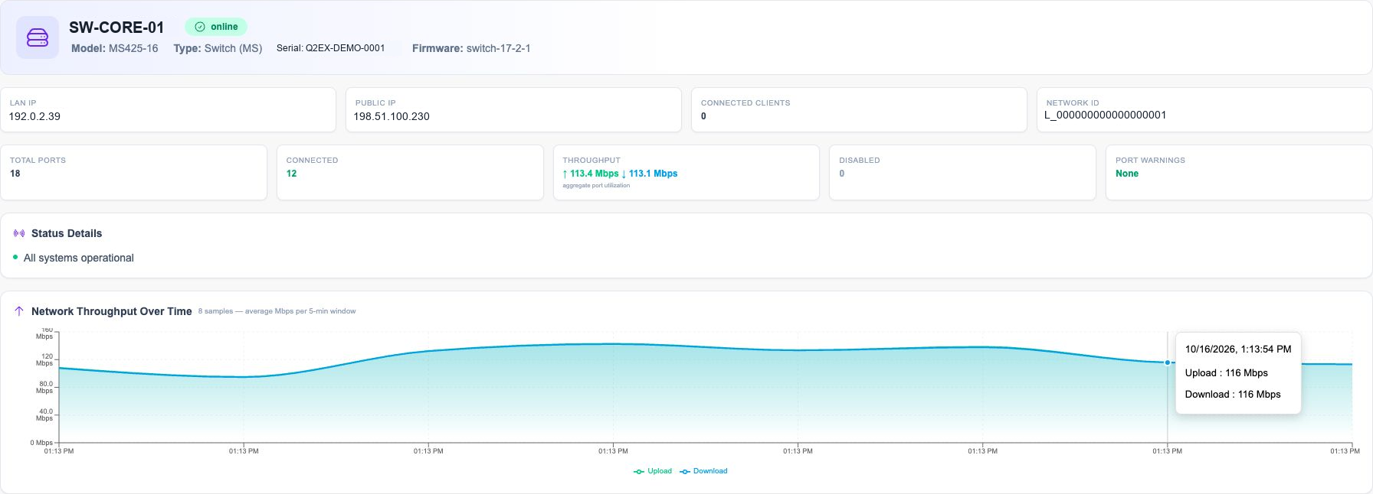The image size is (1373, 494).
Task: Click the LAN IP value 192.0.2.39
Action: point(34,116)
